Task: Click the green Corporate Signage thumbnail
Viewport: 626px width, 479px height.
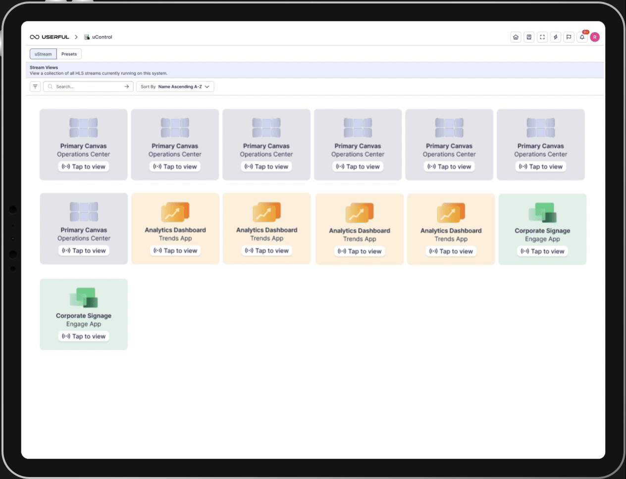Action: [x=542, y=212]
